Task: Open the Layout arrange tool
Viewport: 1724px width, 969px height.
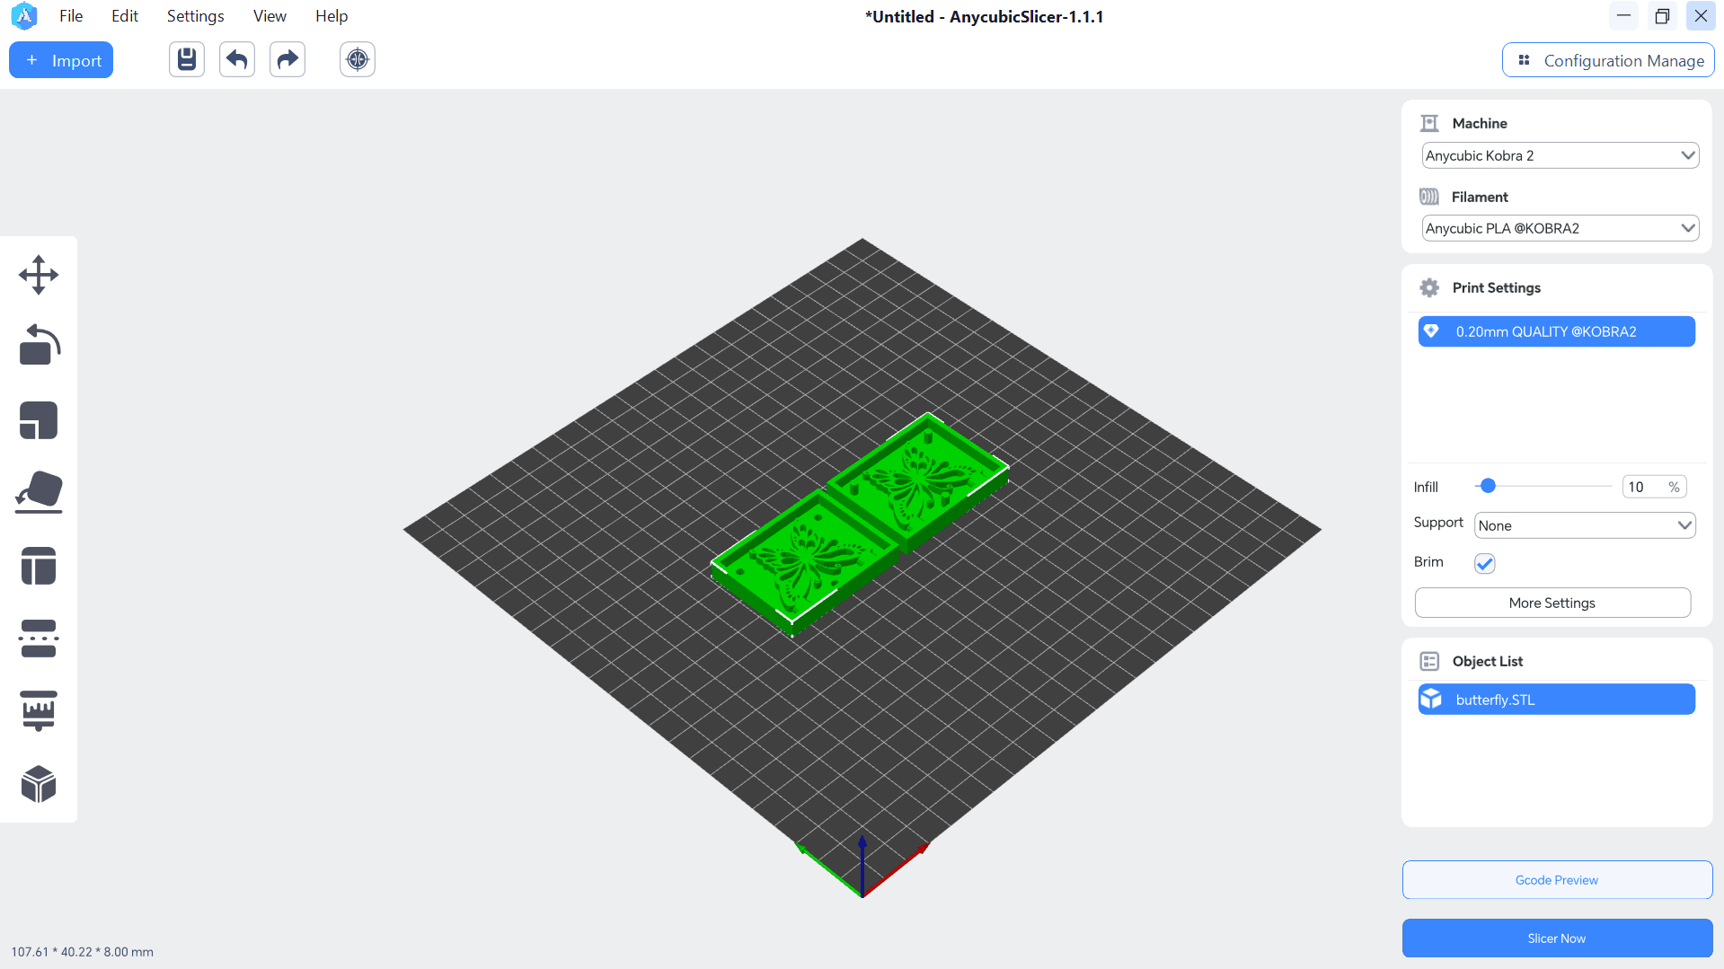Action: click(39, 566)
